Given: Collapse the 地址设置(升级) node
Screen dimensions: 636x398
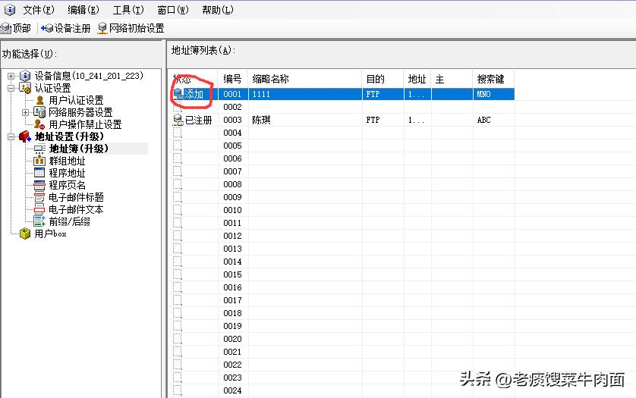Looking at the screenshot, I should click(11, 136).
